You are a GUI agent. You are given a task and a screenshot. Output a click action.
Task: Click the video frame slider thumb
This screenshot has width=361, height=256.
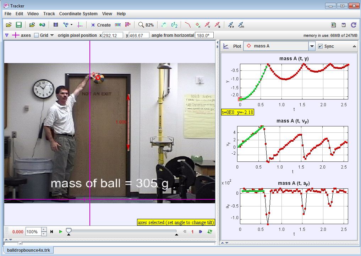(69, 231)
